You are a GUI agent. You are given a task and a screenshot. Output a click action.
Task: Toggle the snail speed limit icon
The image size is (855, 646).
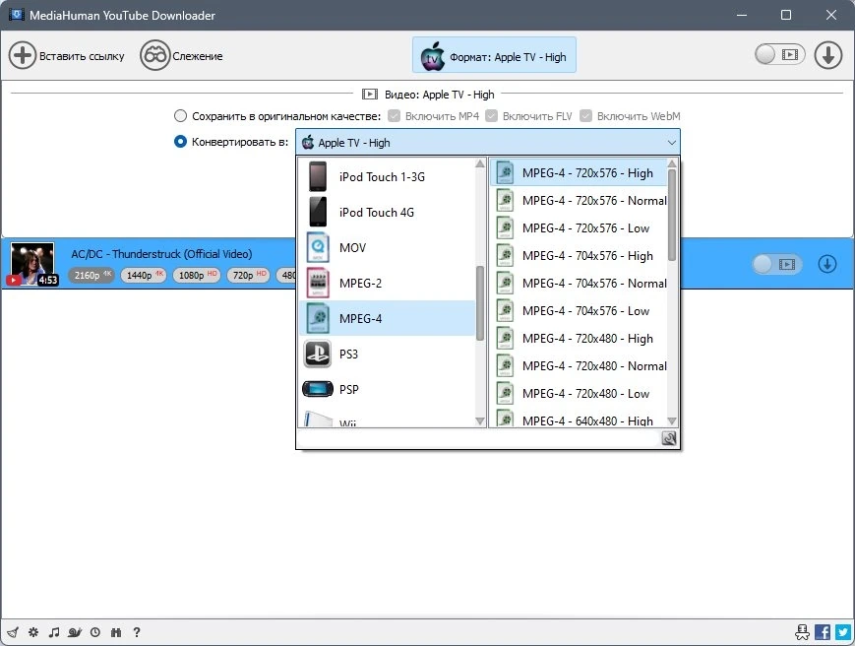[75, 632]
